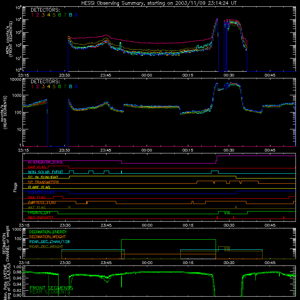Click the GAP_FLAG label

pyautogui.click(x=37, y=167)
